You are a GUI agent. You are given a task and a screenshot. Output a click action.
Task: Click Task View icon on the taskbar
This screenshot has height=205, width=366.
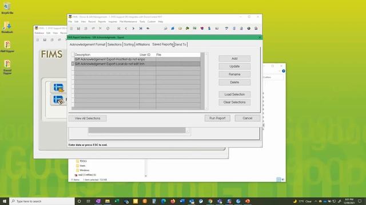pyautogui.click(x=89, y=201)
